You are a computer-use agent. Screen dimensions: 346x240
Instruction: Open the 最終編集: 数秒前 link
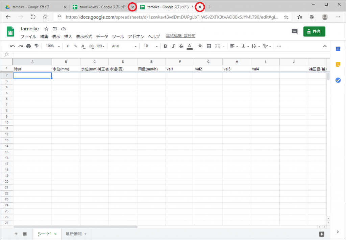point(180,36)
